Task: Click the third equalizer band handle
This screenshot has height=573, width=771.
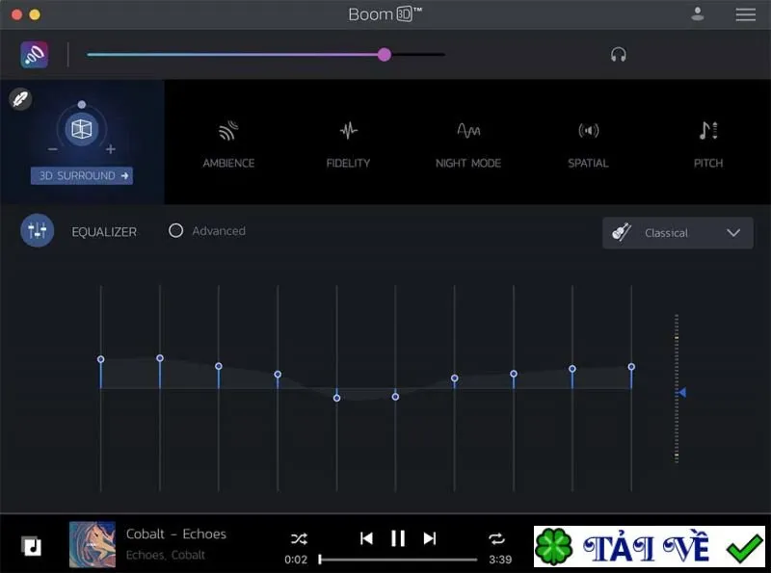Action: pos(219,366)
